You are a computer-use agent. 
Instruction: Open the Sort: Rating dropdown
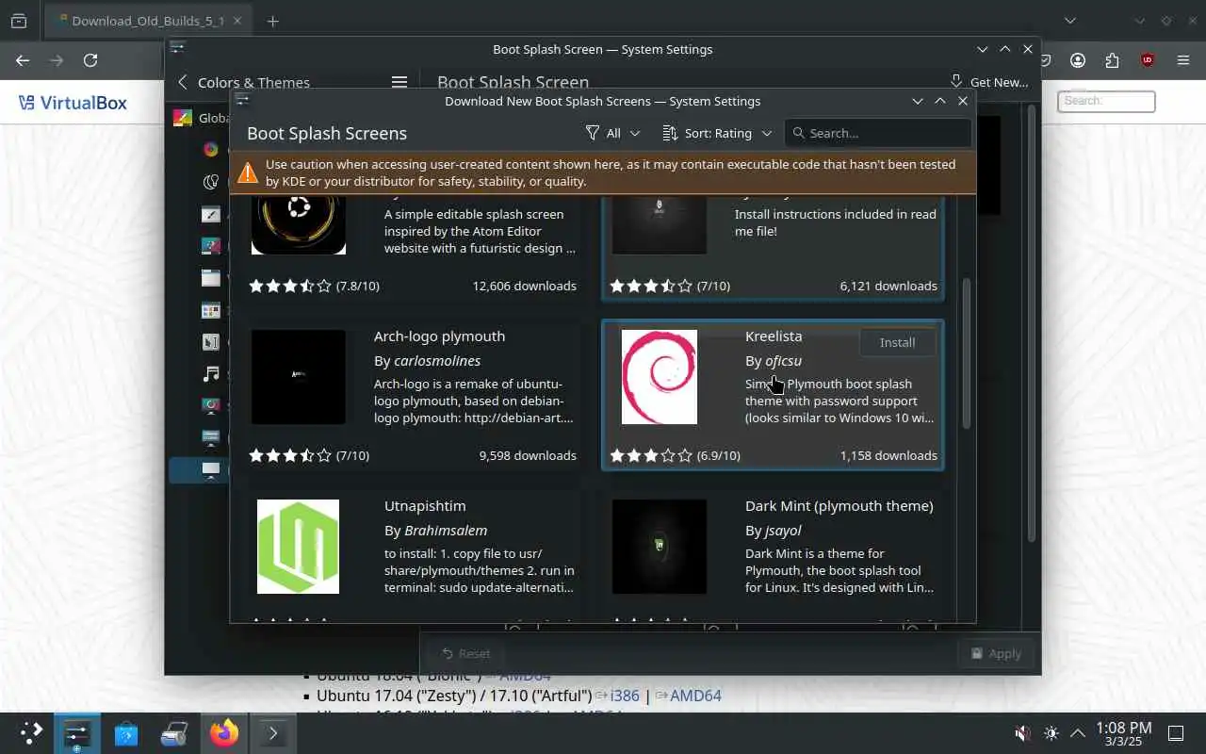pos(716,133)
